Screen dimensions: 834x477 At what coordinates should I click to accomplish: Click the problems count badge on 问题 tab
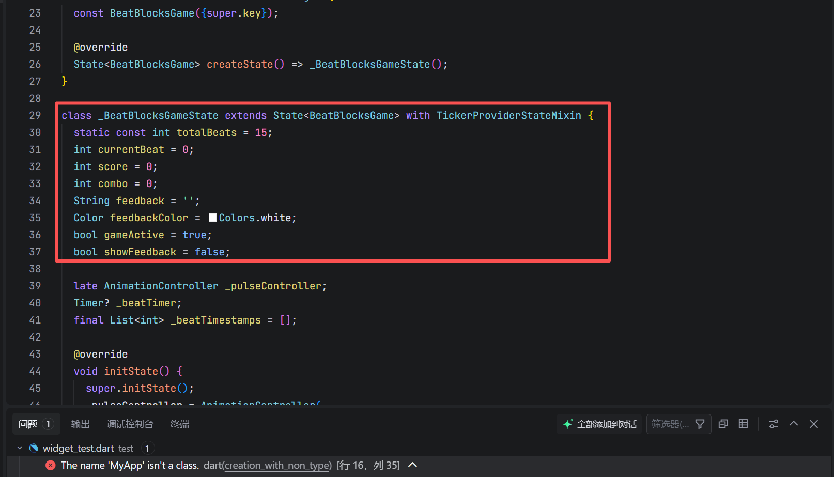pyautogui.click(x=48, y=424)
